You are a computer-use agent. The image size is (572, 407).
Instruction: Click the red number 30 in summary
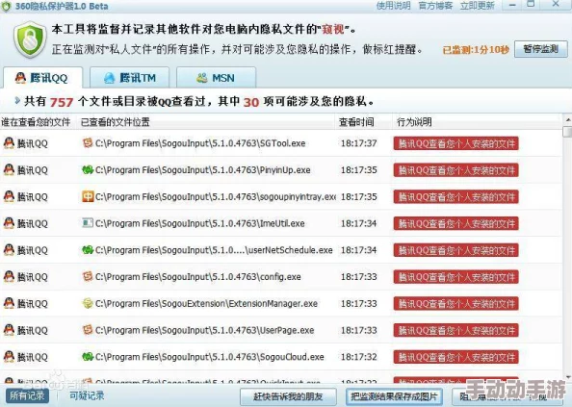pos(251,102)
